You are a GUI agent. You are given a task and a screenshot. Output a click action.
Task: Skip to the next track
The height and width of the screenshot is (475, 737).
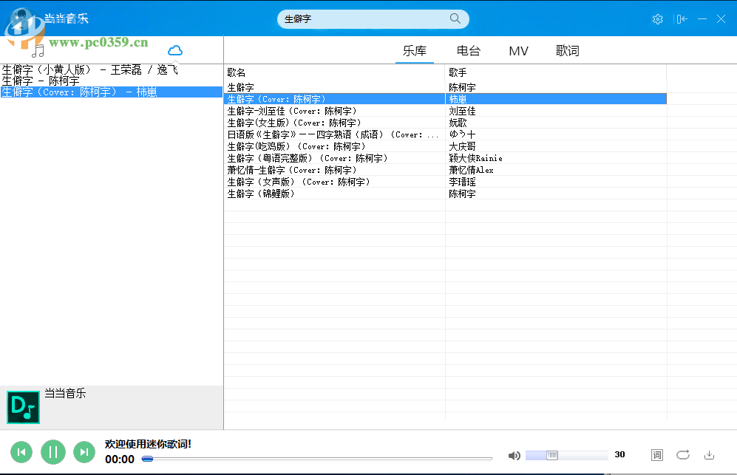(x=84, y=451)
